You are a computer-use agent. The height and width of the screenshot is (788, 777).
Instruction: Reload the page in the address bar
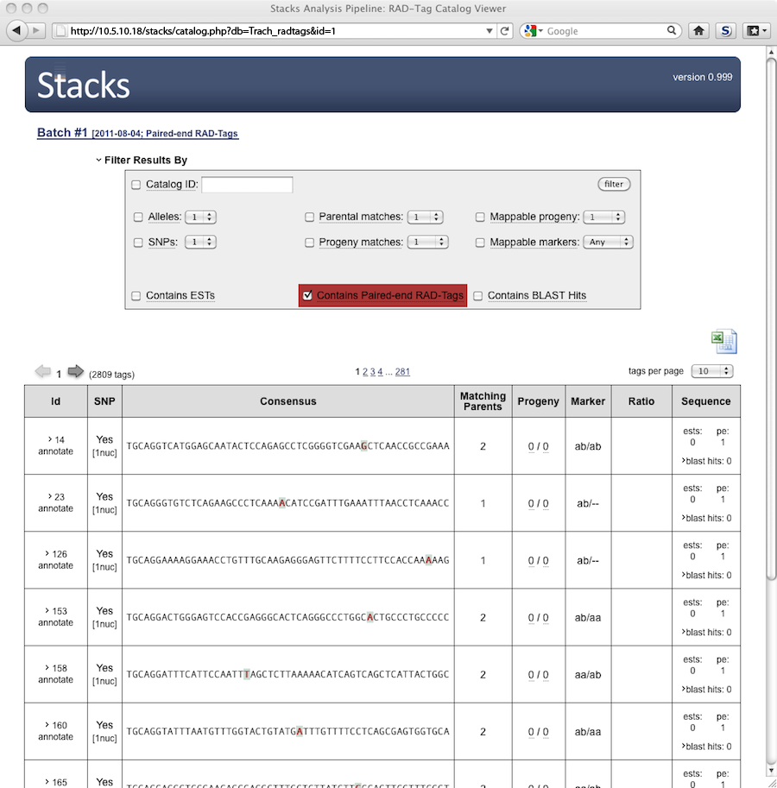click(505, 31)
